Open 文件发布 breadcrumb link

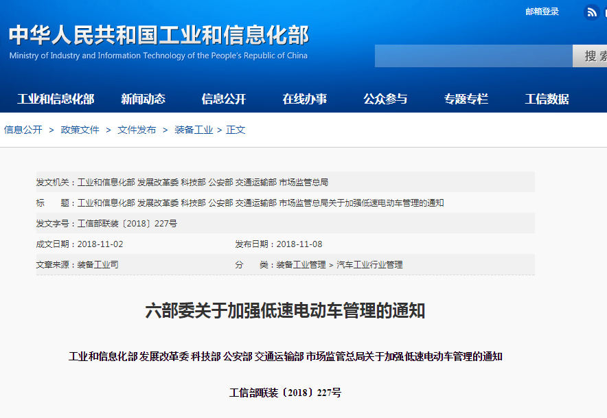137,130
